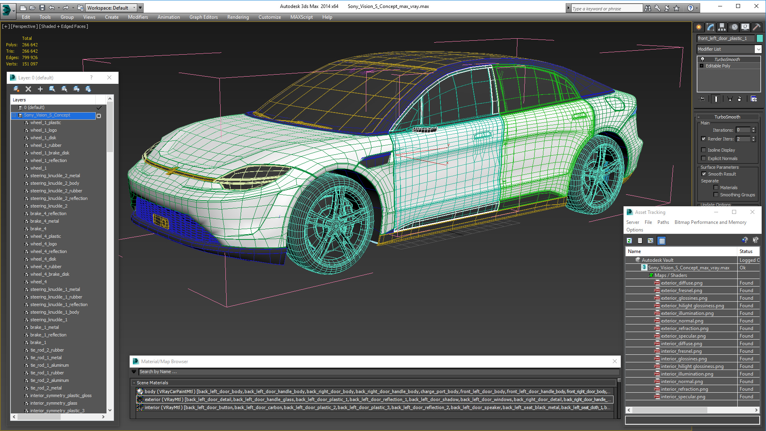
Task: Click Delete Layer X icon in Layer dialog
Action: point(28,89)
